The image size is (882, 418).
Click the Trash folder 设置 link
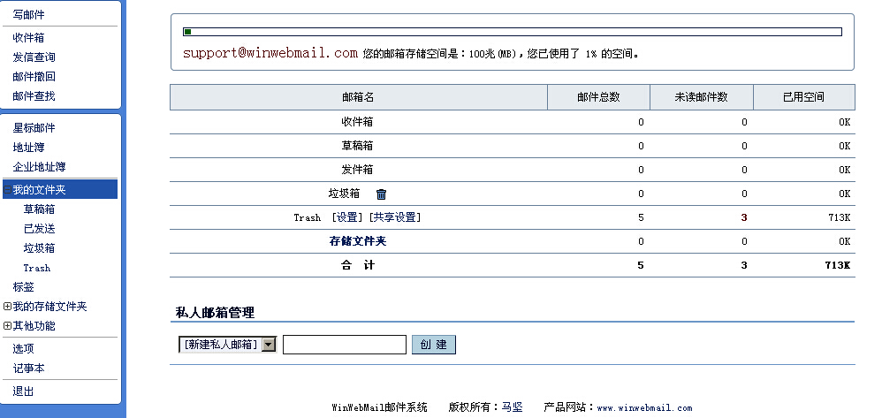pos(347,217)
